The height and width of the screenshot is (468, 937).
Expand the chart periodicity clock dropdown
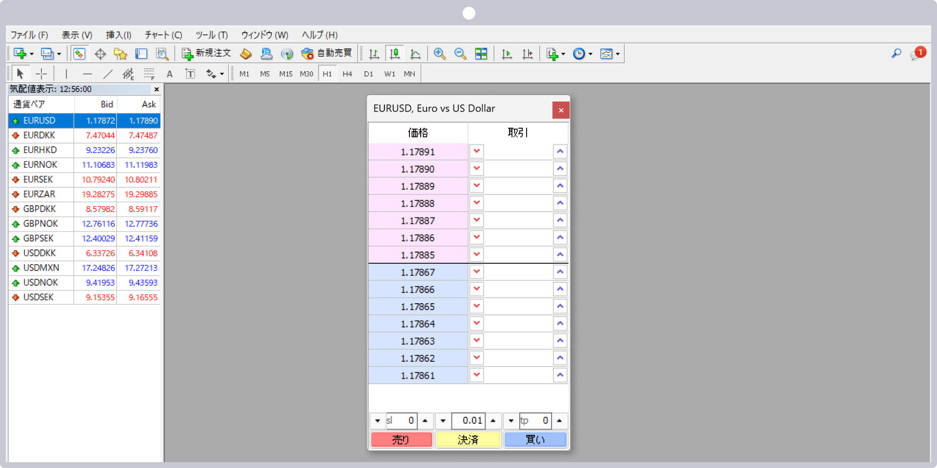point(591,54)
